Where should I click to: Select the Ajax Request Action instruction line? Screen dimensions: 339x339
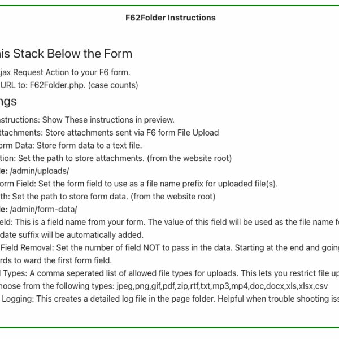coord(65,72)
